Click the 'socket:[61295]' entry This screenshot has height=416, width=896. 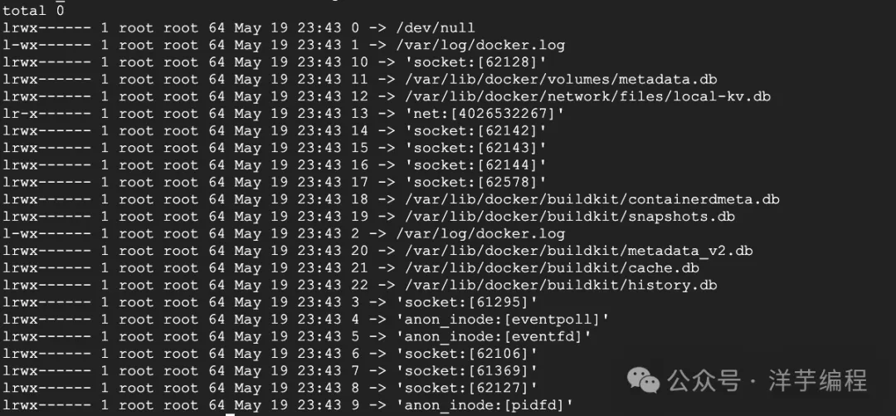467,302
